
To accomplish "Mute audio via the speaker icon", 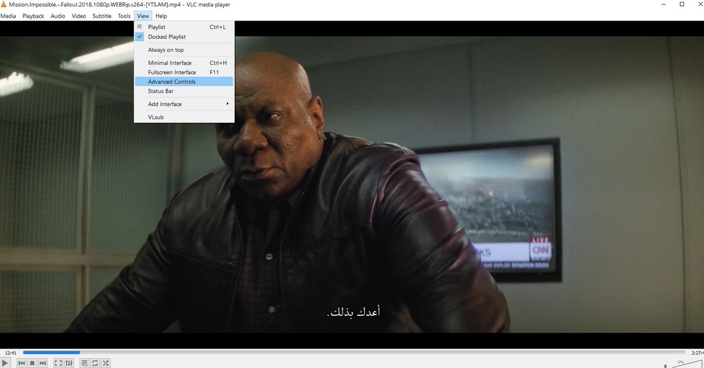I will coord(665,365).
